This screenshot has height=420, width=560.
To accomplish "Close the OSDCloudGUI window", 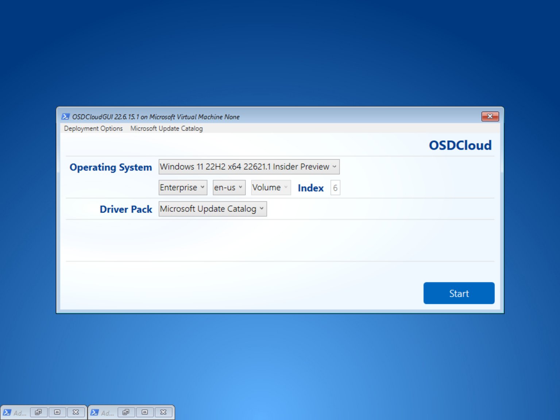I will pos(490,116).
